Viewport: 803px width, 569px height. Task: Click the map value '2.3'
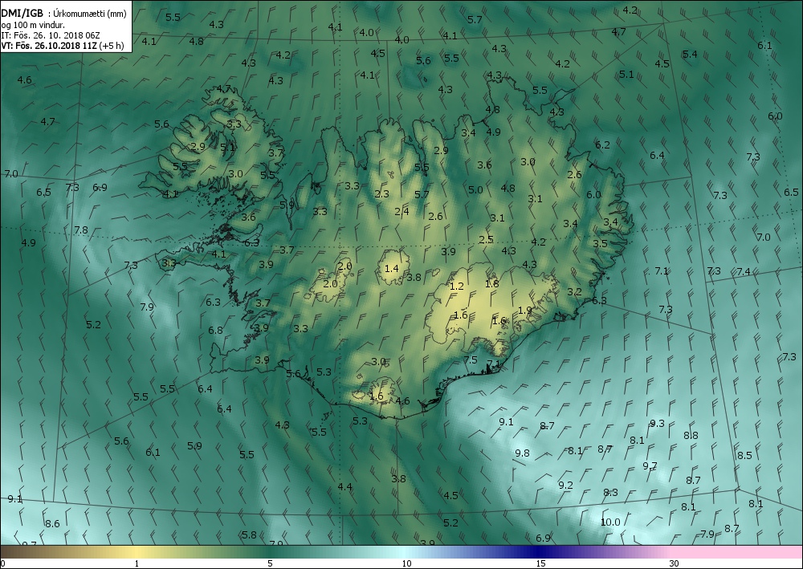pos(381,193)
